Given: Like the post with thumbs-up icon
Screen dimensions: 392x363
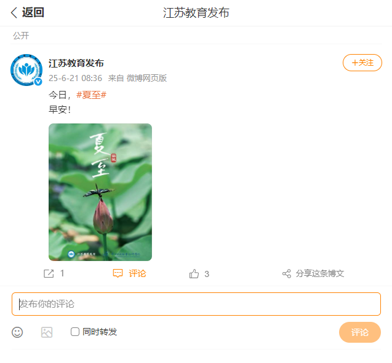Looking at the screenshot, I should click(x=194, y=274).
